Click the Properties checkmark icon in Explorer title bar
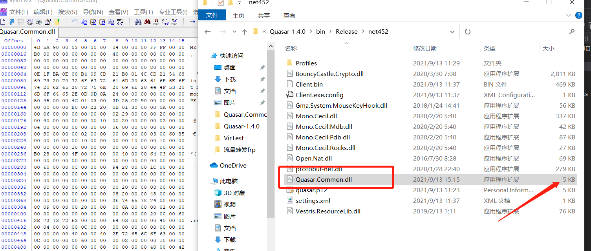The height and width of the screenshot is (251, 591). click(x=220, y=3)
